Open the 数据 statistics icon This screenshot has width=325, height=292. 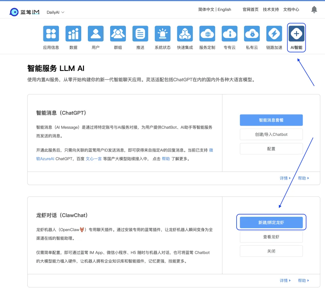[73, 34]
